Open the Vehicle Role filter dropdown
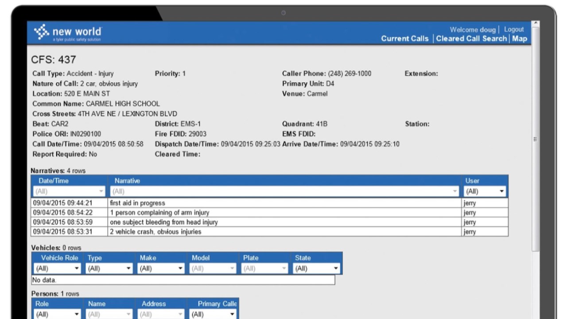This screenshot has height=319, width=567. pos(58,268)
